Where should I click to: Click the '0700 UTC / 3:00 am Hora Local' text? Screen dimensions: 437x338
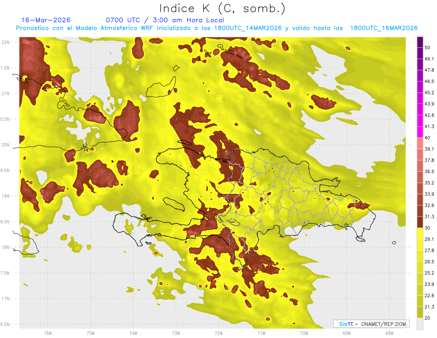165,20
